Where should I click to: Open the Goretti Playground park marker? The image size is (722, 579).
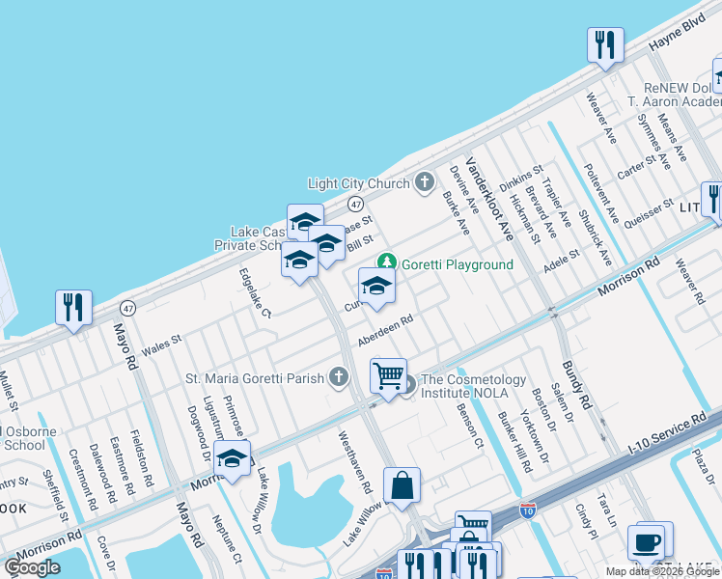(387, 262)
